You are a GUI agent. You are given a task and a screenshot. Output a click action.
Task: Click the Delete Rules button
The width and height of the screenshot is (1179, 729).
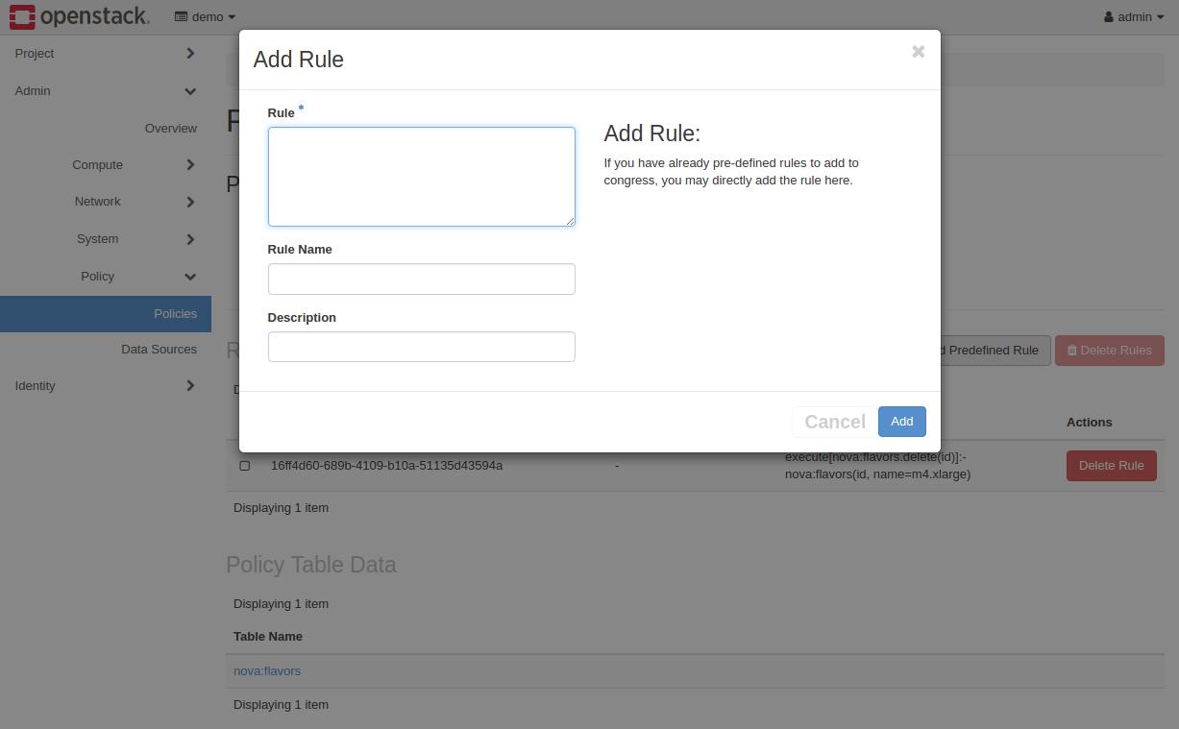tap(1110, 351)
